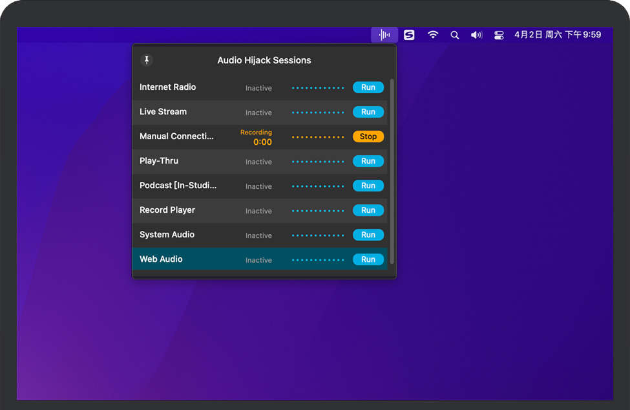Open Control Center icon
The image size is (630, 410).
point(499,35)
